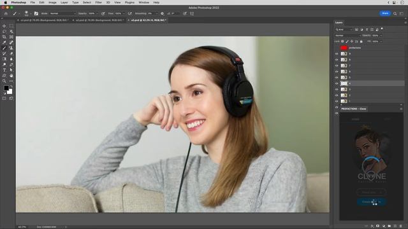Select the Zoom tool

[x=4, y=81]
